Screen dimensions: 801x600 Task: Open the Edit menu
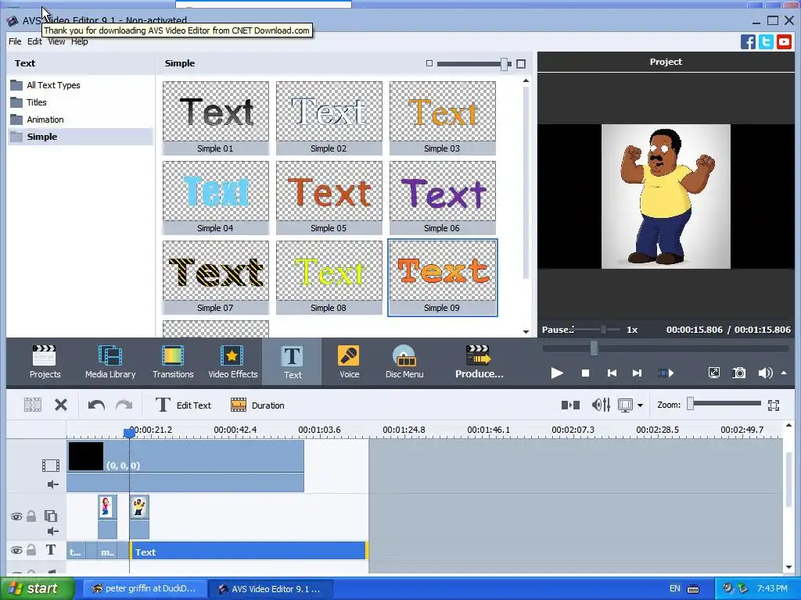point(34,41)
